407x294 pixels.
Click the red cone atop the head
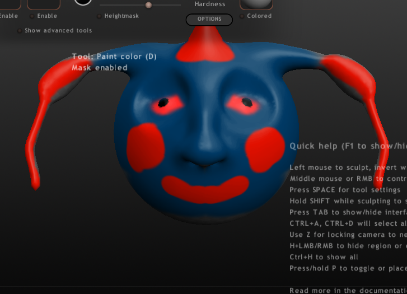(x=205, y=46)
